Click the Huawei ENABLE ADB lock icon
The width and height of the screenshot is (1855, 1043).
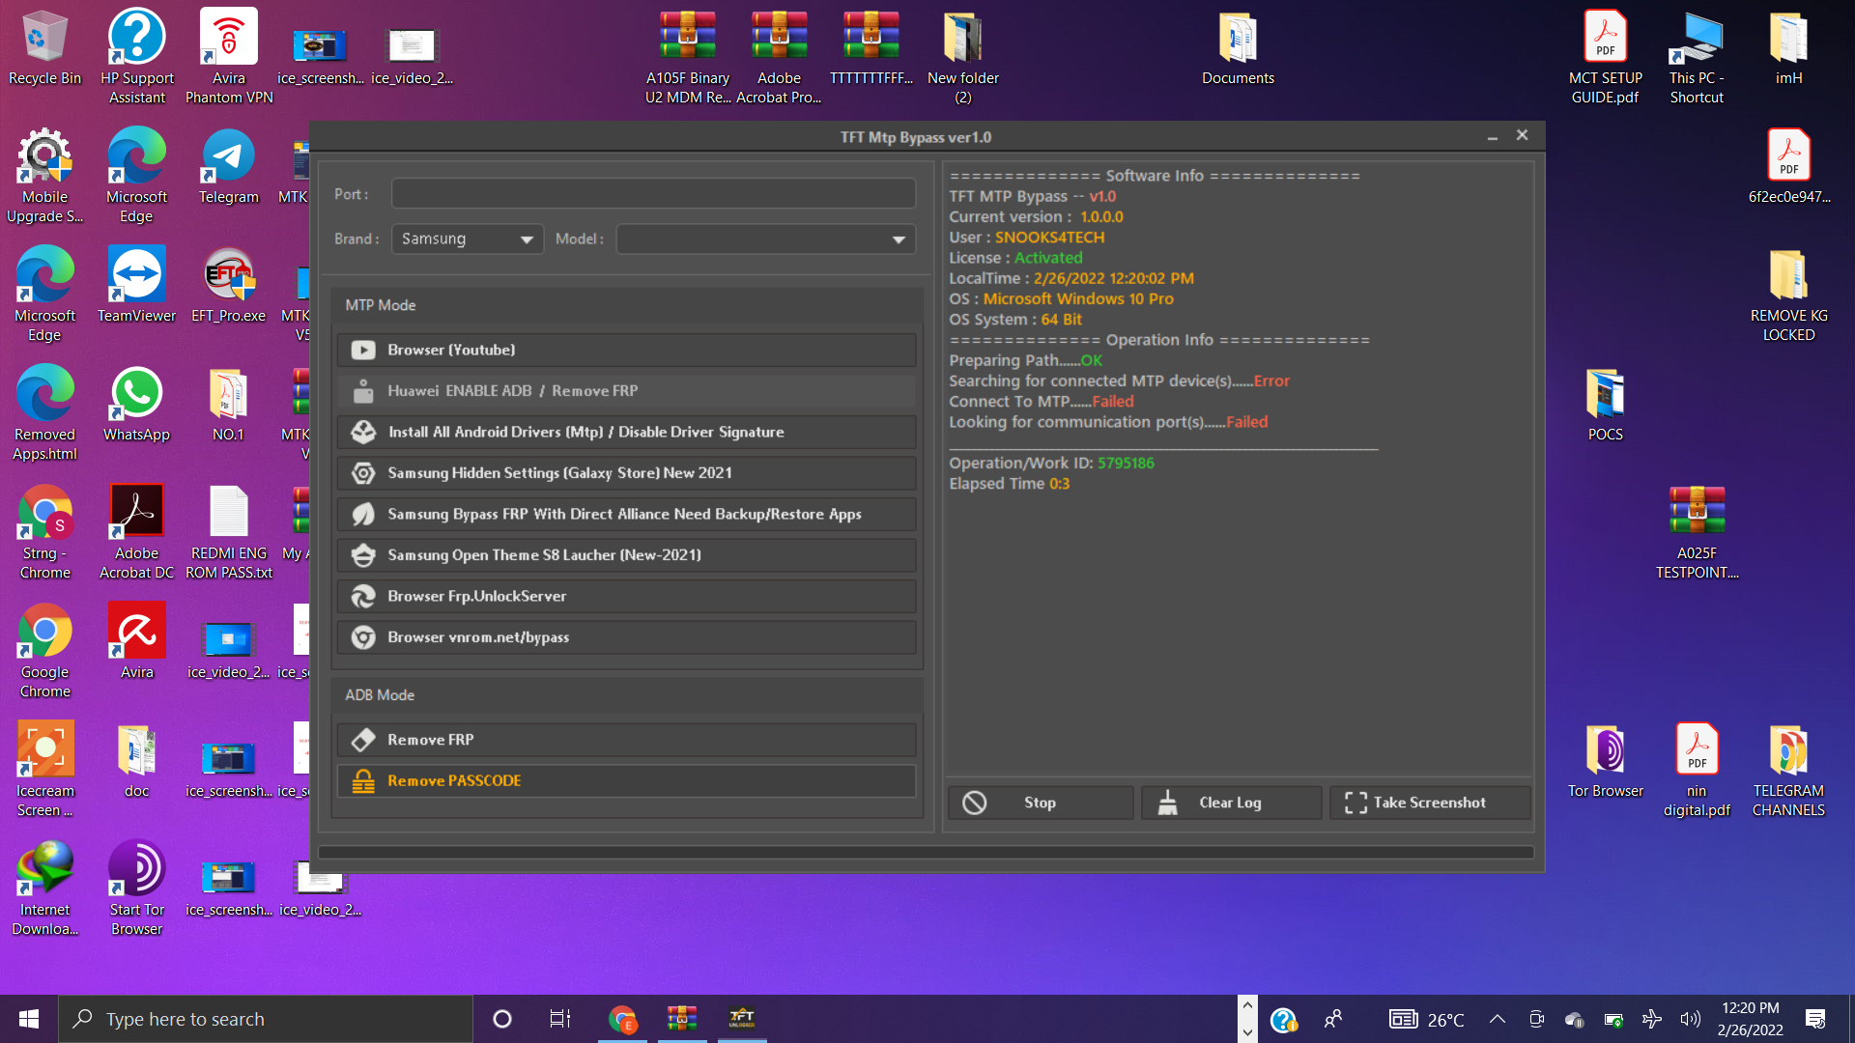coord(363,391)
